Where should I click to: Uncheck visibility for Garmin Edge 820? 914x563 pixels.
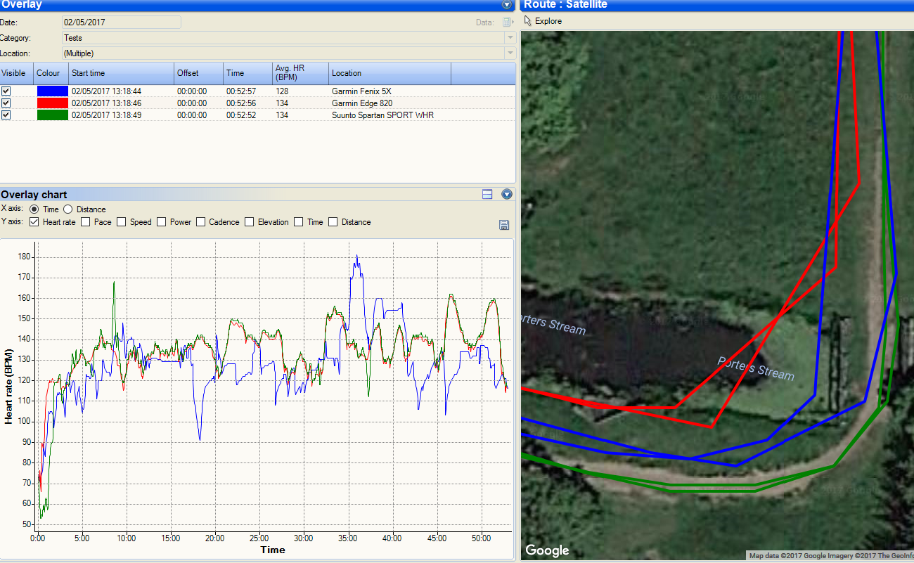pyautogui.click(x=6, y=103)
